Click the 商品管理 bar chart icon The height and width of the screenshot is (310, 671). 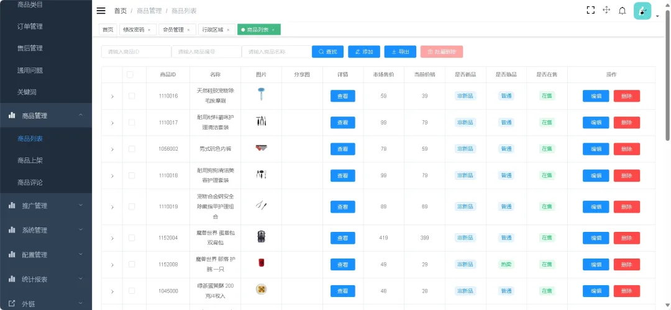coord(12,116)
